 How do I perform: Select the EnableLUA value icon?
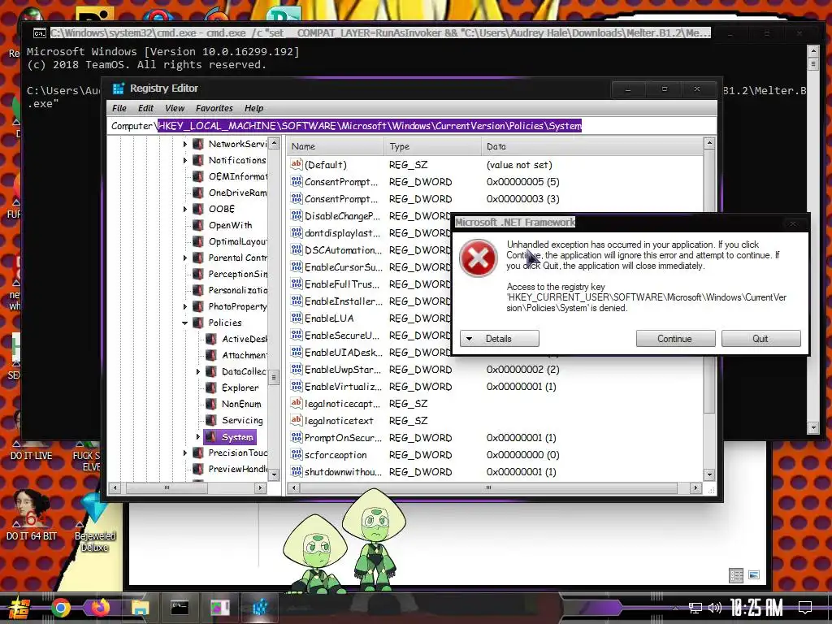297,318
